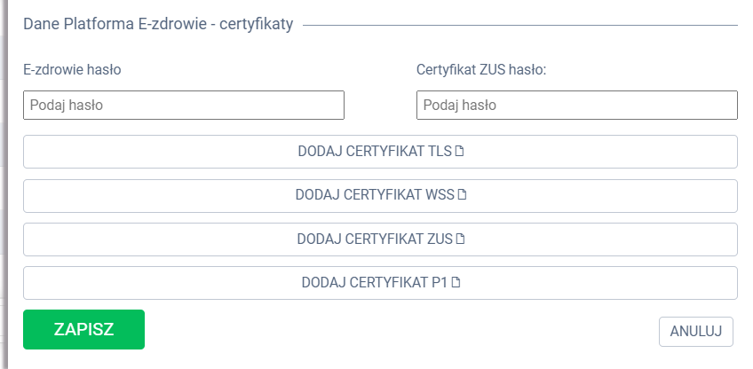This screenshot has height=369, width=753.
Task: Click the file icon beside DODAJ CERTYFIKAT WSS
Action: tap(462, 195)
